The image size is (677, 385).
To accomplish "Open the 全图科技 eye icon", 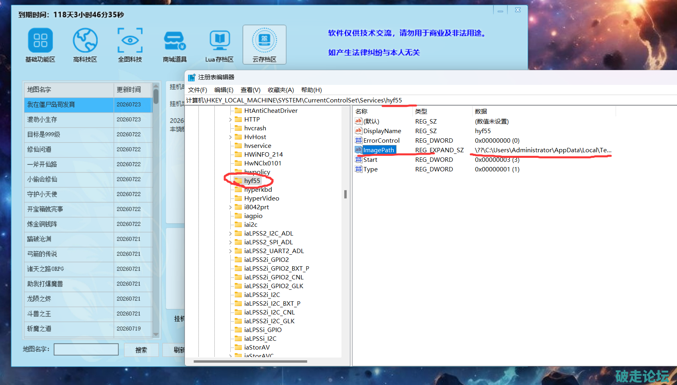I will click(x=130, y=40).
